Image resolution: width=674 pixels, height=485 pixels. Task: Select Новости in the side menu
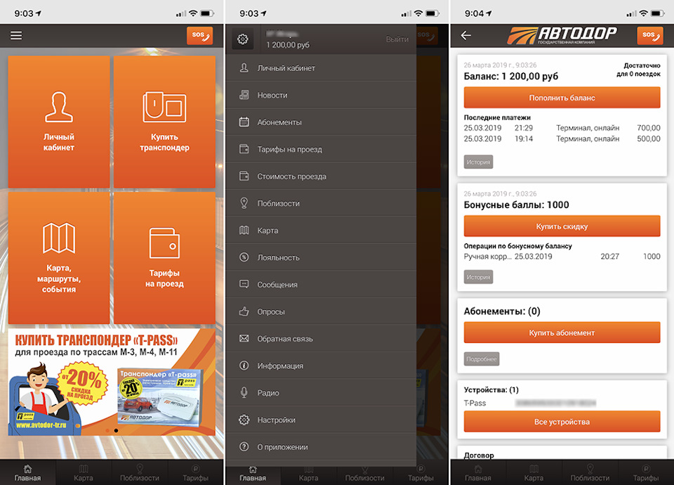[x=321, y=95]
